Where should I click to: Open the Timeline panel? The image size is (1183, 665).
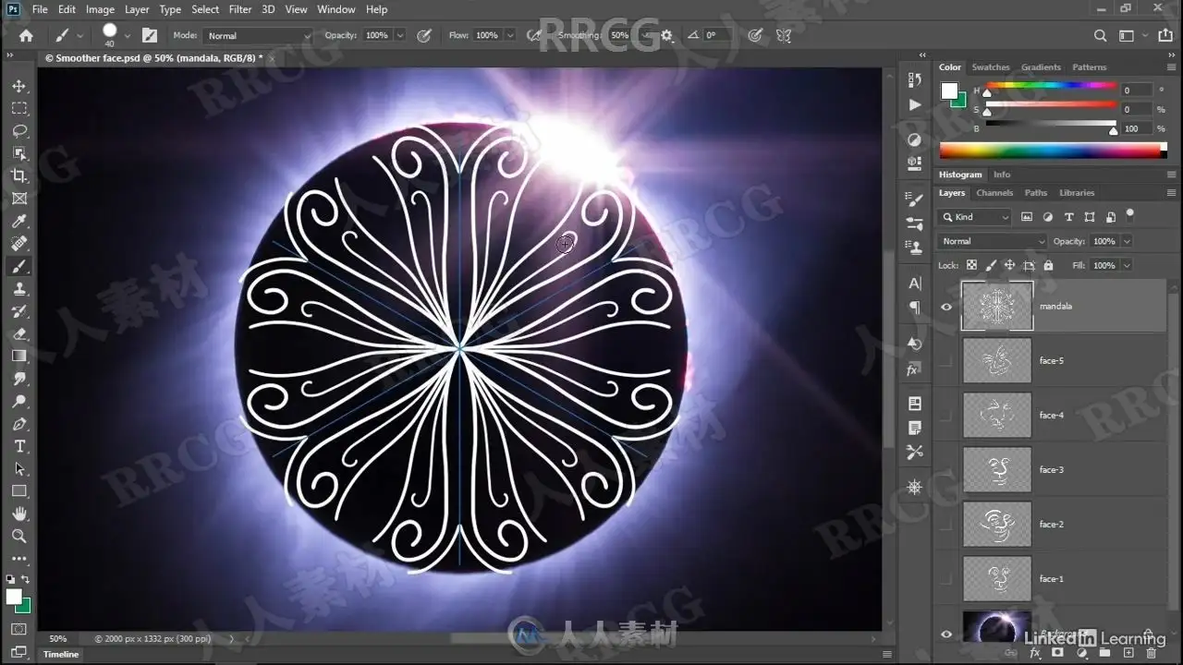tap(61, 654)
